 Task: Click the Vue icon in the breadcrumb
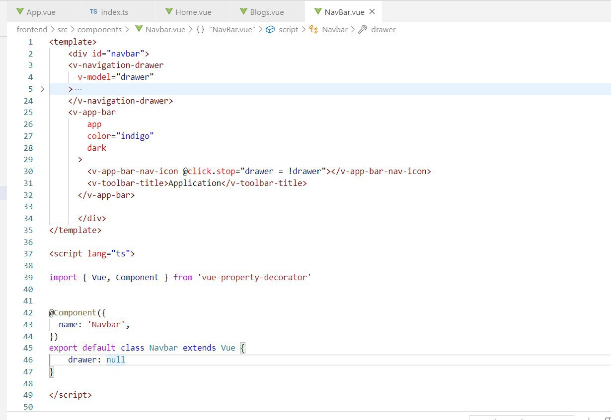(139, 29)
